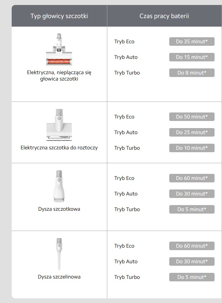
Task: Click the electric anti-tangle brush head image
Action: pyautogui.click(x=59, y=49)
